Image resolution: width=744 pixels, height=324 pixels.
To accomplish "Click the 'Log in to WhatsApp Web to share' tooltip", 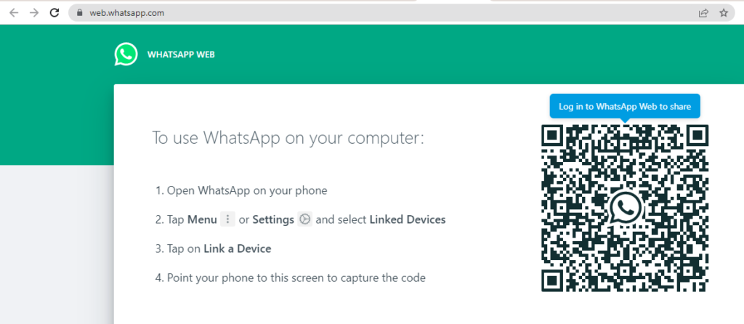I will click(624, 106).
